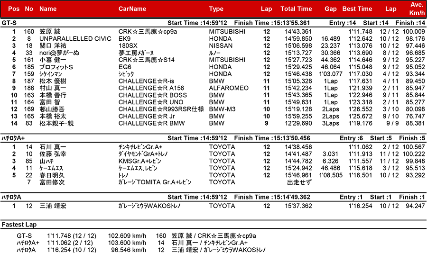The width and height of the screenshot is (427, 253).
Task: Click ハチロクA finish time 15:14'49.362
Action: pos(272,197)
